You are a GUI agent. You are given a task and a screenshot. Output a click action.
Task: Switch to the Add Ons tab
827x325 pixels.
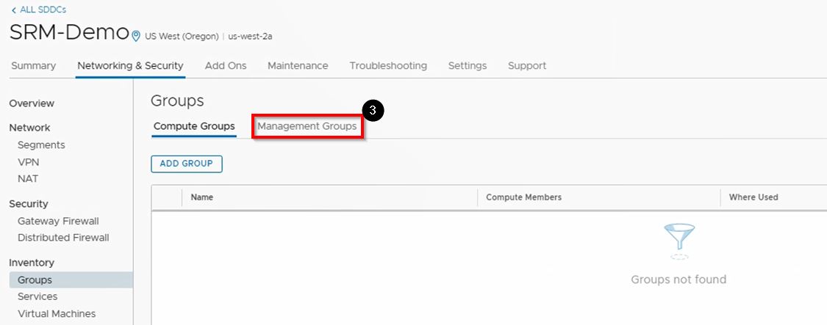(x=226, y=65)
